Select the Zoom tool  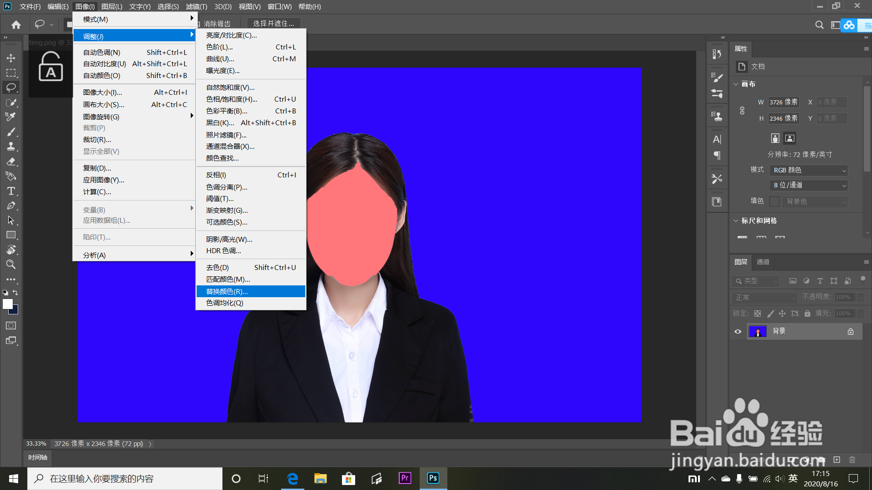[11, 265]
